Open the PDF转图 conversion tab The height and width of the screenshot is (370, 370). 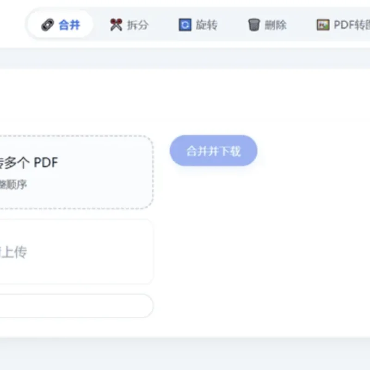(x=343, y=25)
